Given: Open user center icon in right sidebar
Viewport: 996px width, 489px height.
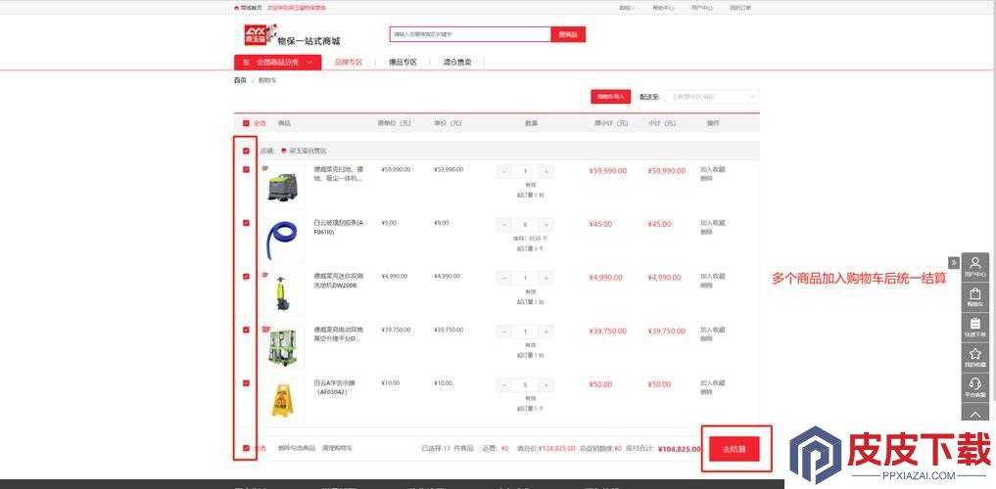Looking at the screenshot, I should (x=975, y=266).
